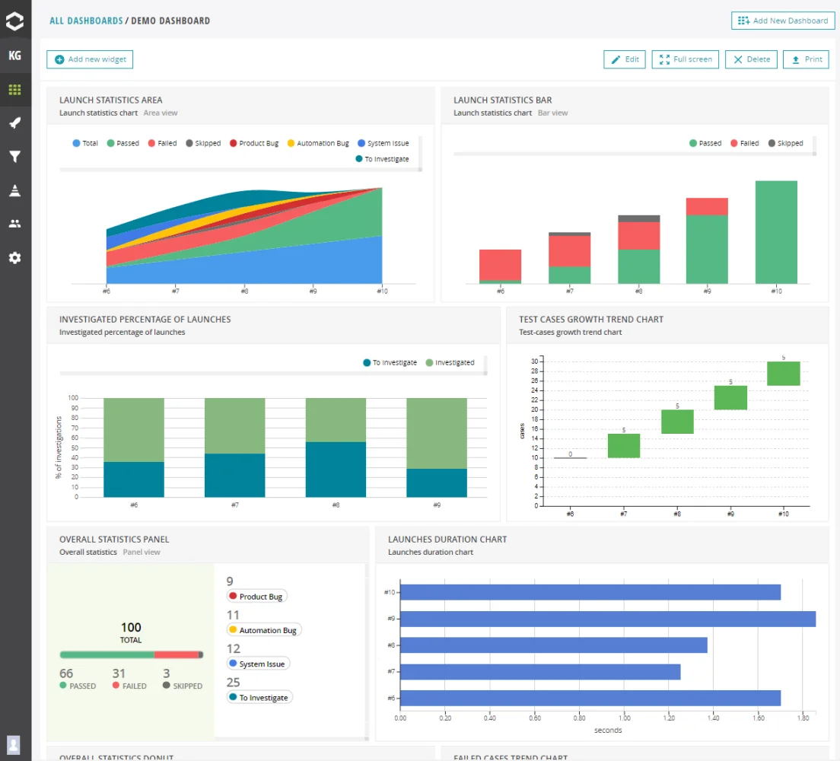Toggle Skipped series in area chart legend
The height and width of the screenshot is (761, 840).
[203, 143]
